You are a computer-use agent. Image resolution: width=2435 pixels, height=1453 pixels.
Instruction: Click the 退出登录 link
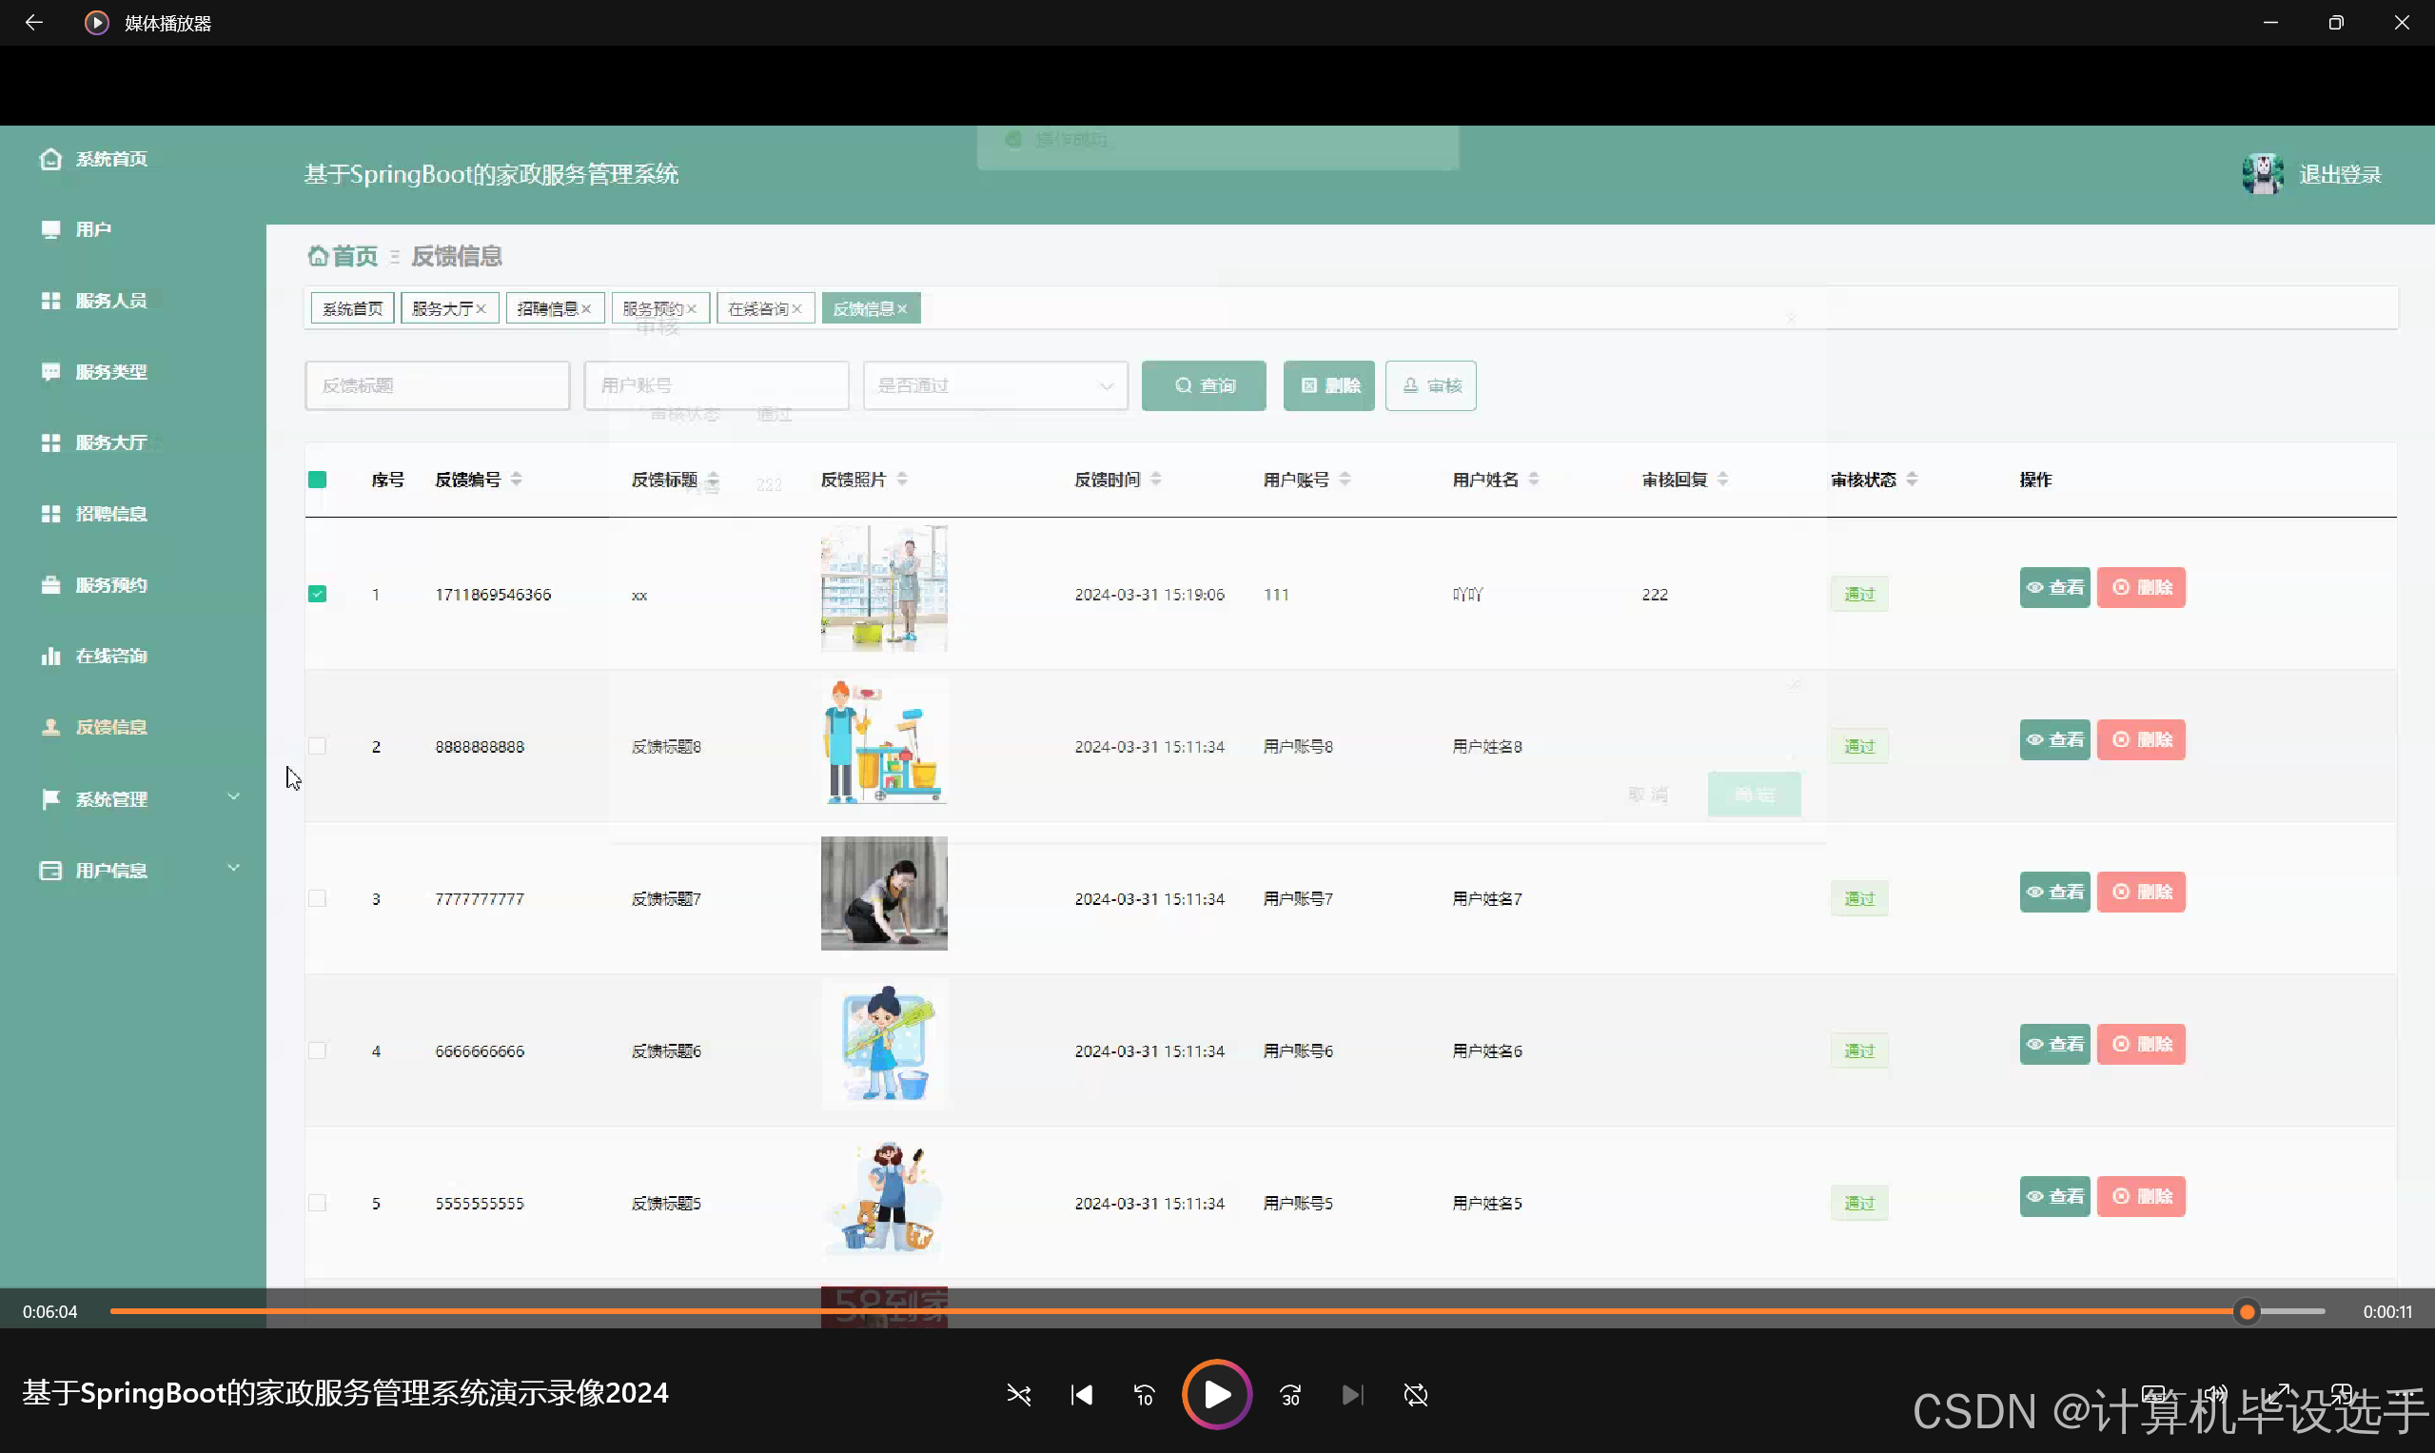point(2339,175)
